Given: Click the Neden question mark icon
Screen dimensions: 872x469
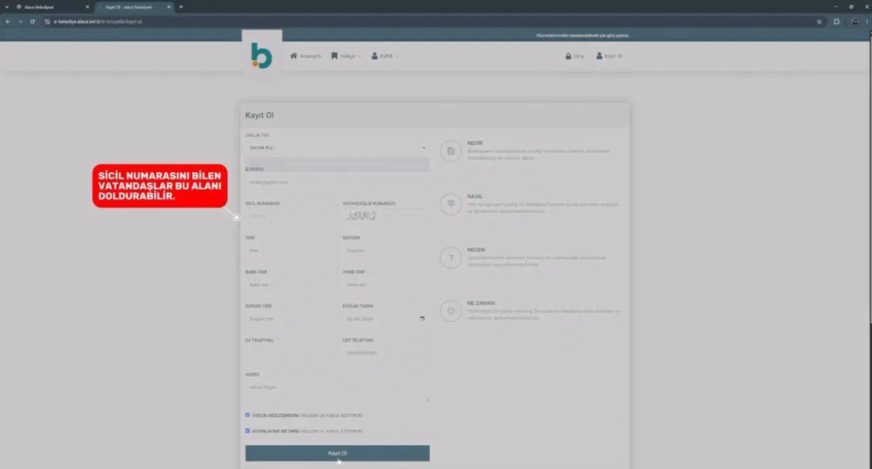Looking at the screenshot, I should tap(451, 258).
